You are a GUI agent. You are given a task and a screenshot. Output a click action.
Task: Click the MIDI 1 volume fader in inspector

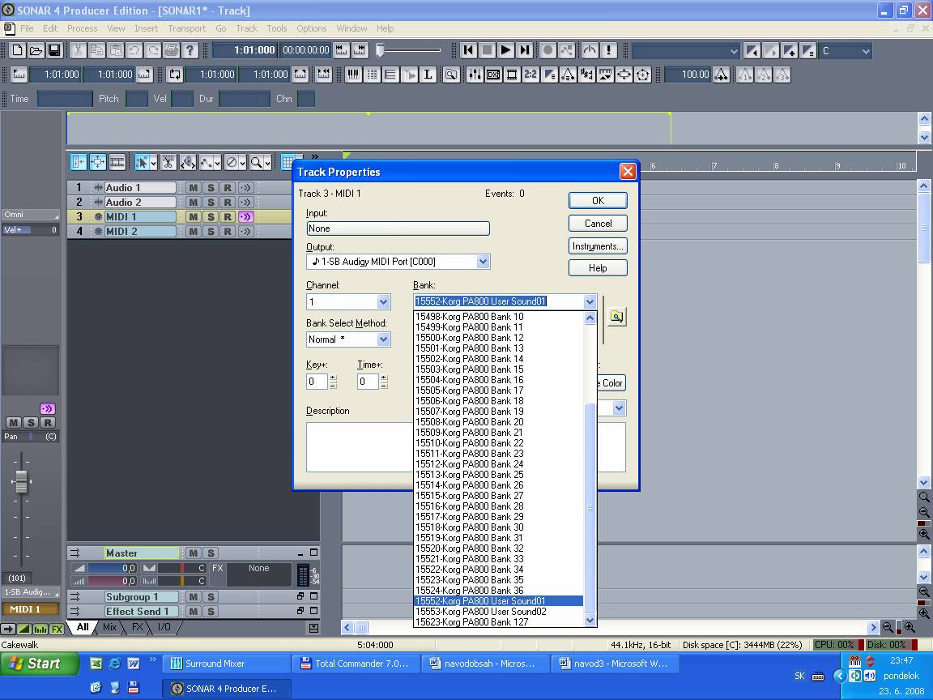click(21, 481)
